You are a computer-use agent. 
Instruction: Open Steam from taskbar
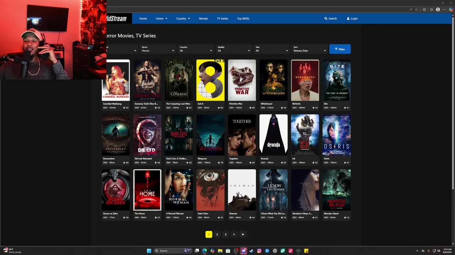coord(251,251)
